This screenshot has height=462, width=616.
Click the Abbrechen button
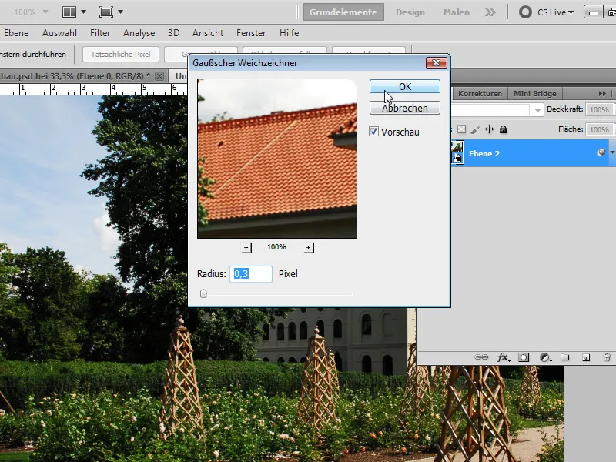tap(405, 108)
